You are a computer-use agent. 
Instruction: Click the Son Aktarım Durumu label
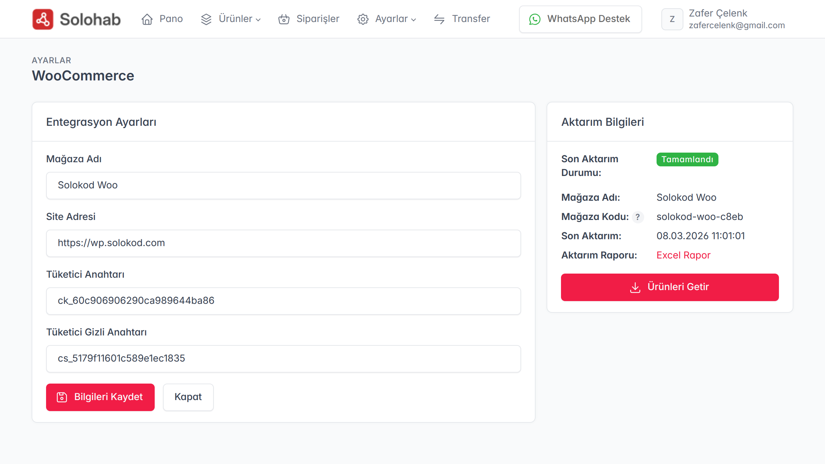590,166
